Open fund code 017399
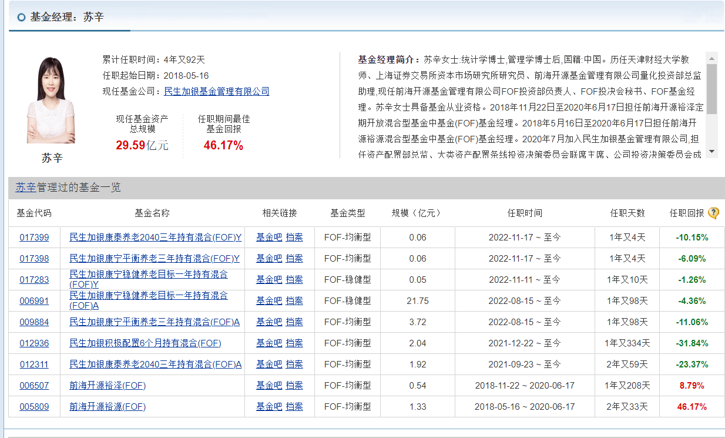 [x=34, y=238]
